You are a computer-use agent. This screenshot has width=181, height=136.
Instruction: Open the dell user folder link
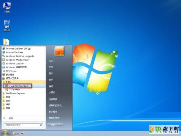[x=51, y=61]
